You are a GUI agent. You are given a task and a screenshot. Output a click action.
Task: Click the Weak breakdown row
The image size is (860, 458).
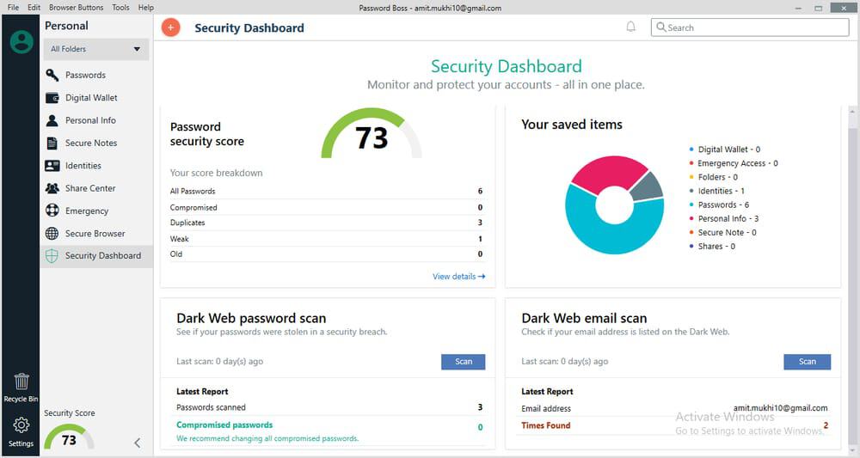coord(326,239)
